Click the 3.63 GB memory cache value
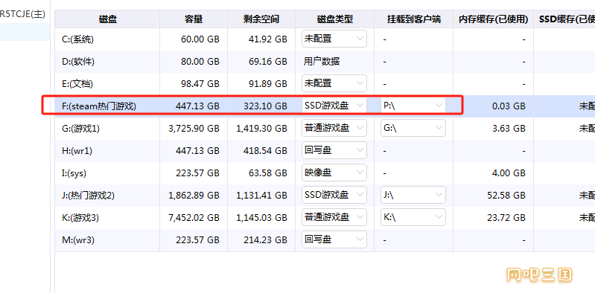595x293 pixels. pos(509,129)
